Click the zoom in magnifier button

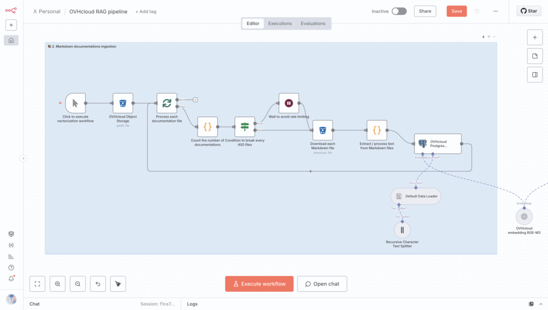click(x=57, y=284)
